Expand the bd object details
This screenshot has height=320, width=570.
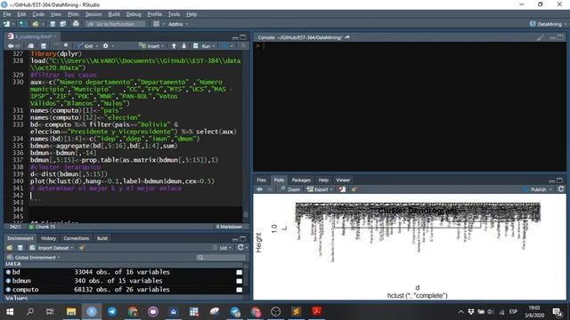point(8,272)
